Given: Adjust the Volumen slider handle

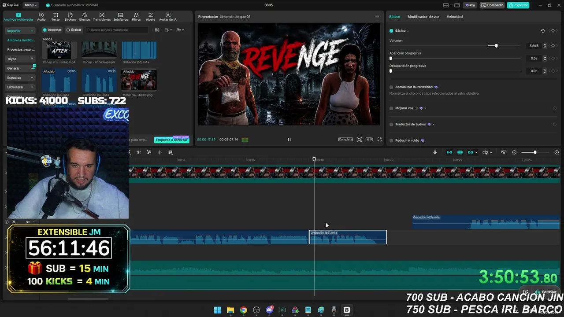Looking at the screenshot, I should tap(496, 46).
